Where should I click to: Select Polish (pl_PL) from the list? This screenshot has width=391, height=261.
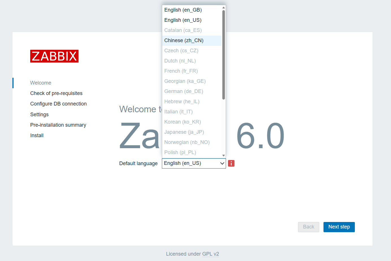[x=192, y=152]
